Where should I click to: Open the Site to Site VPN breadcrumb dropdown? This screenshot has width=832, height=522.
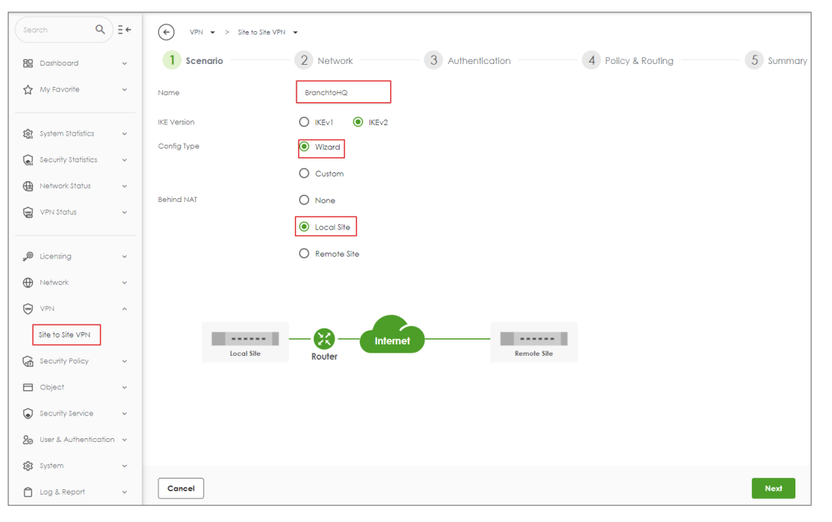[x=295, y=32]
